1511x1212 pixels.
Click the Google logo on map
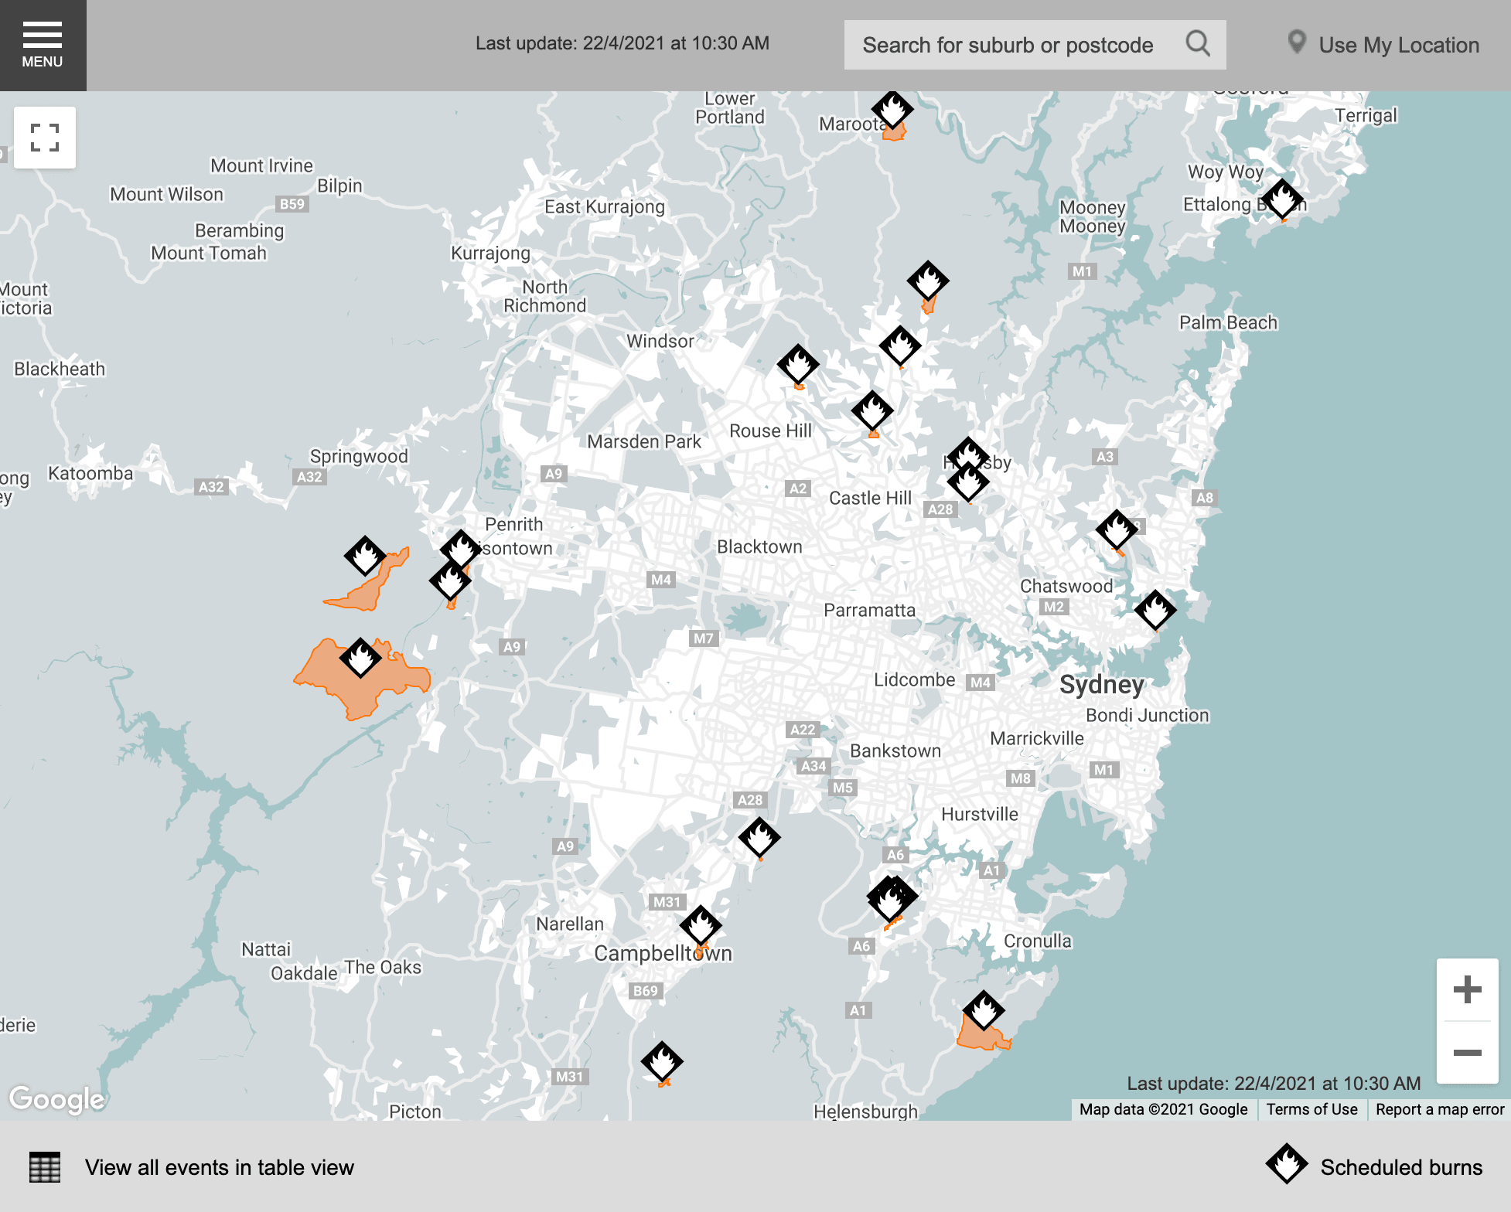pos(57,1098)
